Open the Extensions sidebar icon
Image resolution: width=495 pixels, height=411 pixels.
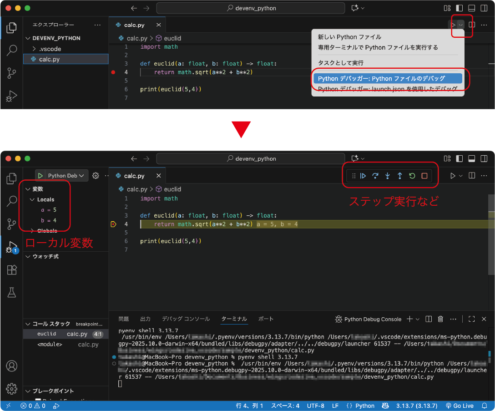click(11, 270)
